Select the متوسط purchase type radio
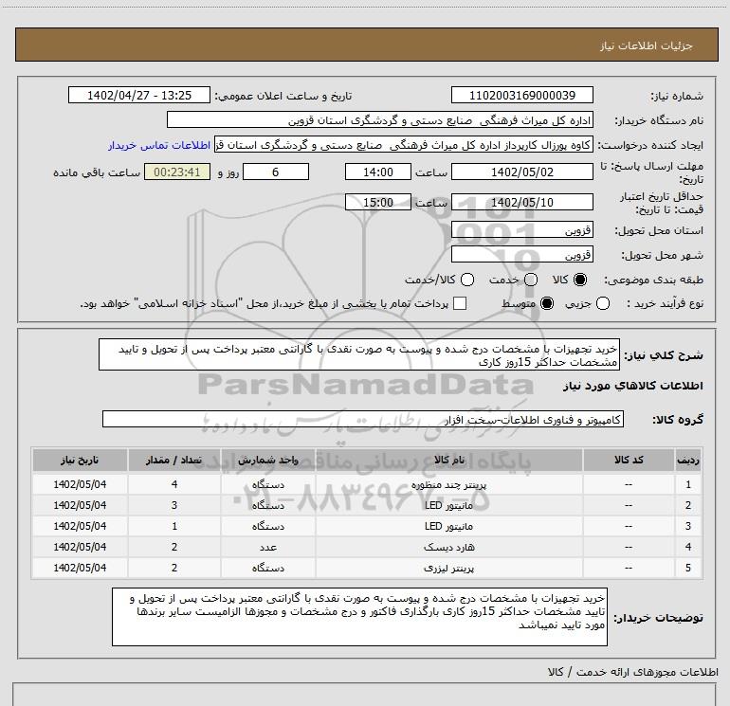The image size is (730, 706). click(x=547, y=303)
